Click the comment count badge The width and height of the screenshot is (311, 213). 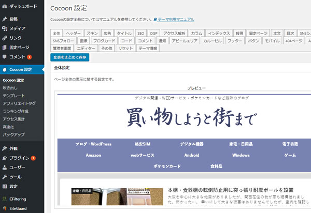[x=30, y=57]
